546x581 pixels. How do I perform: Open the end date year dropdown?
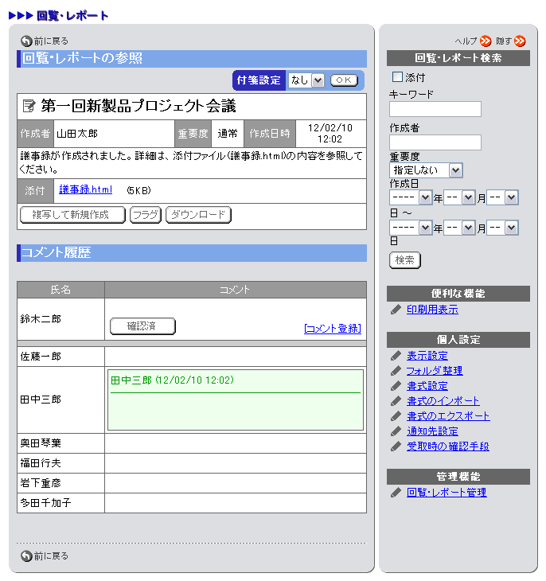(x=411, y=228)
